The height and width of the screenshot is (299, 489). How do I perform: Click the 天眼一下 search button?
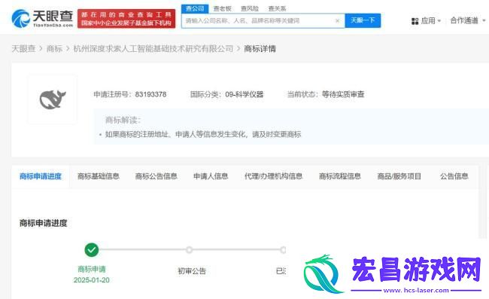363,20
